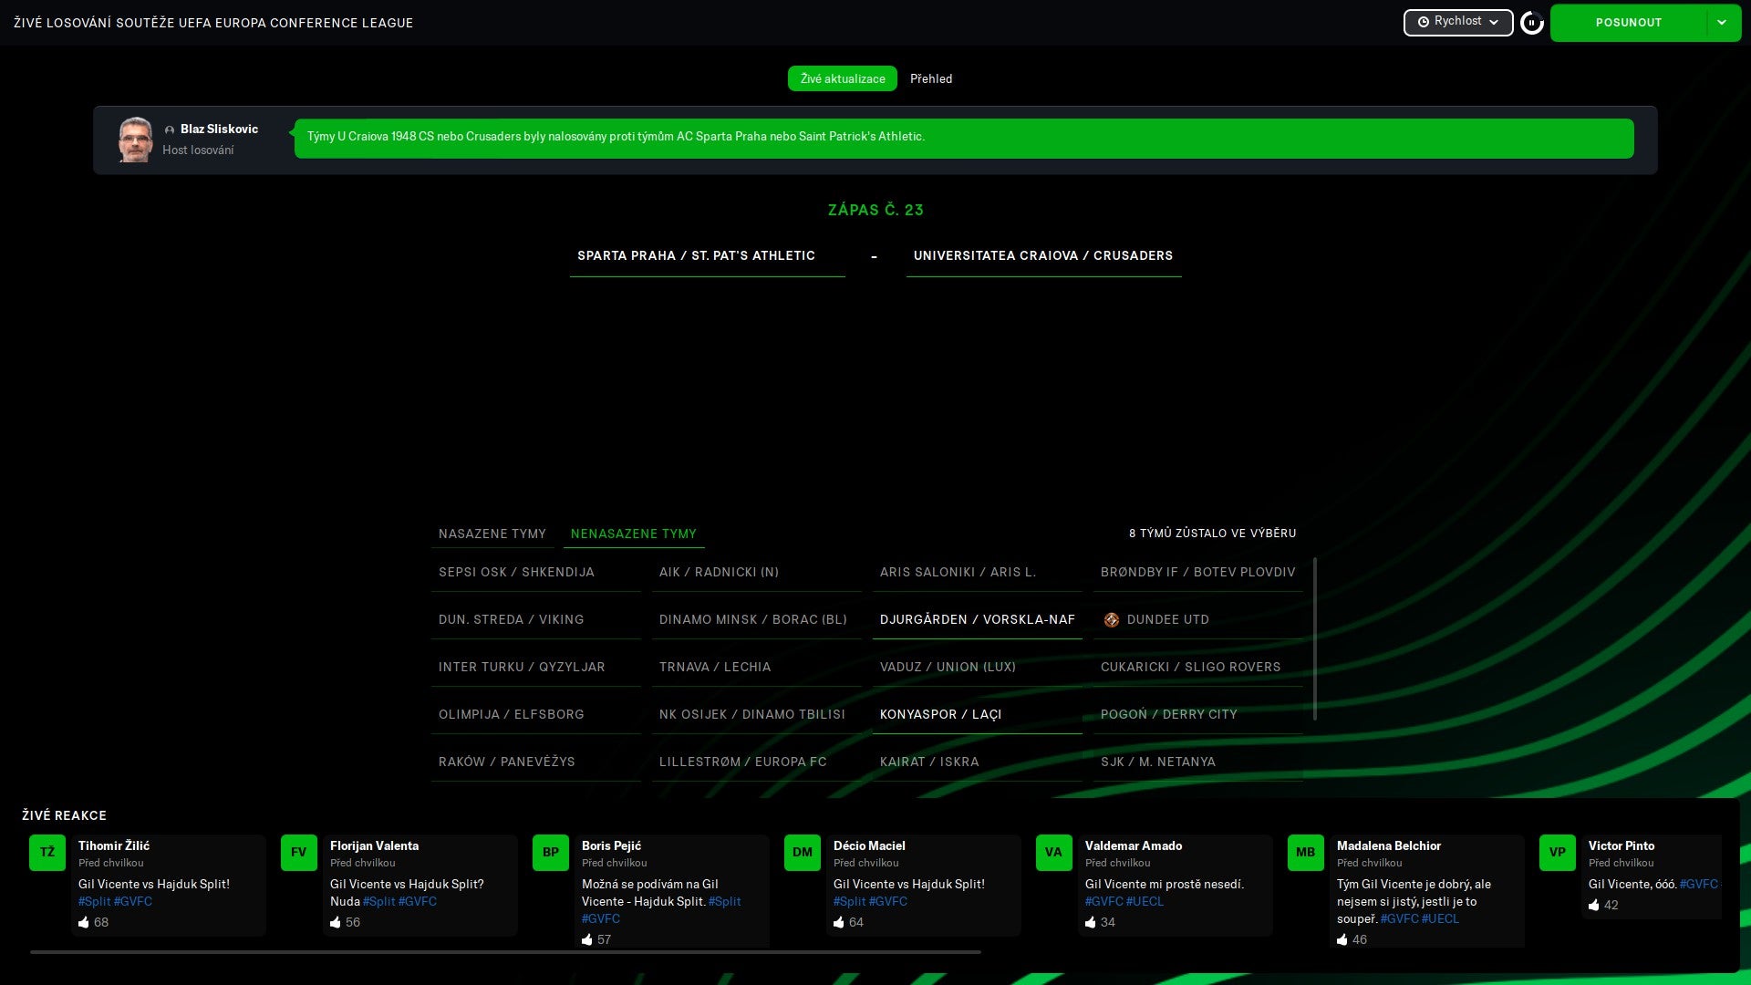This screenshot has height=985, width=1751.
Task: Click DJURGÅRDEN / VORSKLA-NAF entry
Action: tap(977, 619)
